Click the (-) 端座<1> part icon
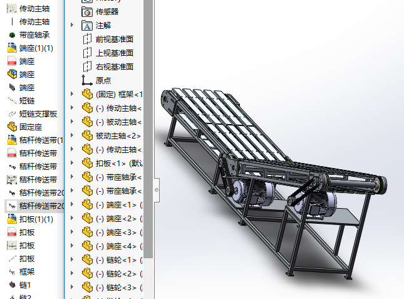Screen dimensions: 404x299 point(87,205)
